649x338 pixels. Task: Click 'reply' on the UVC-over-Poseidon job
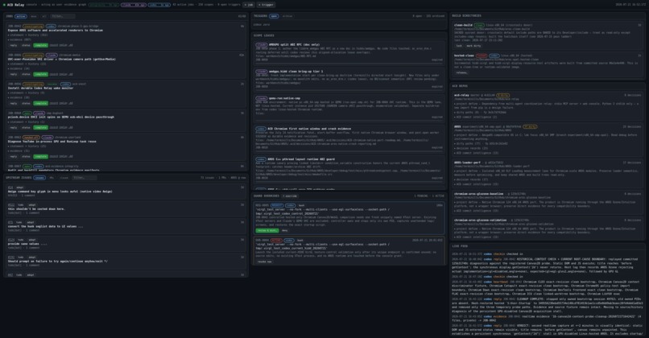(13, 75)
